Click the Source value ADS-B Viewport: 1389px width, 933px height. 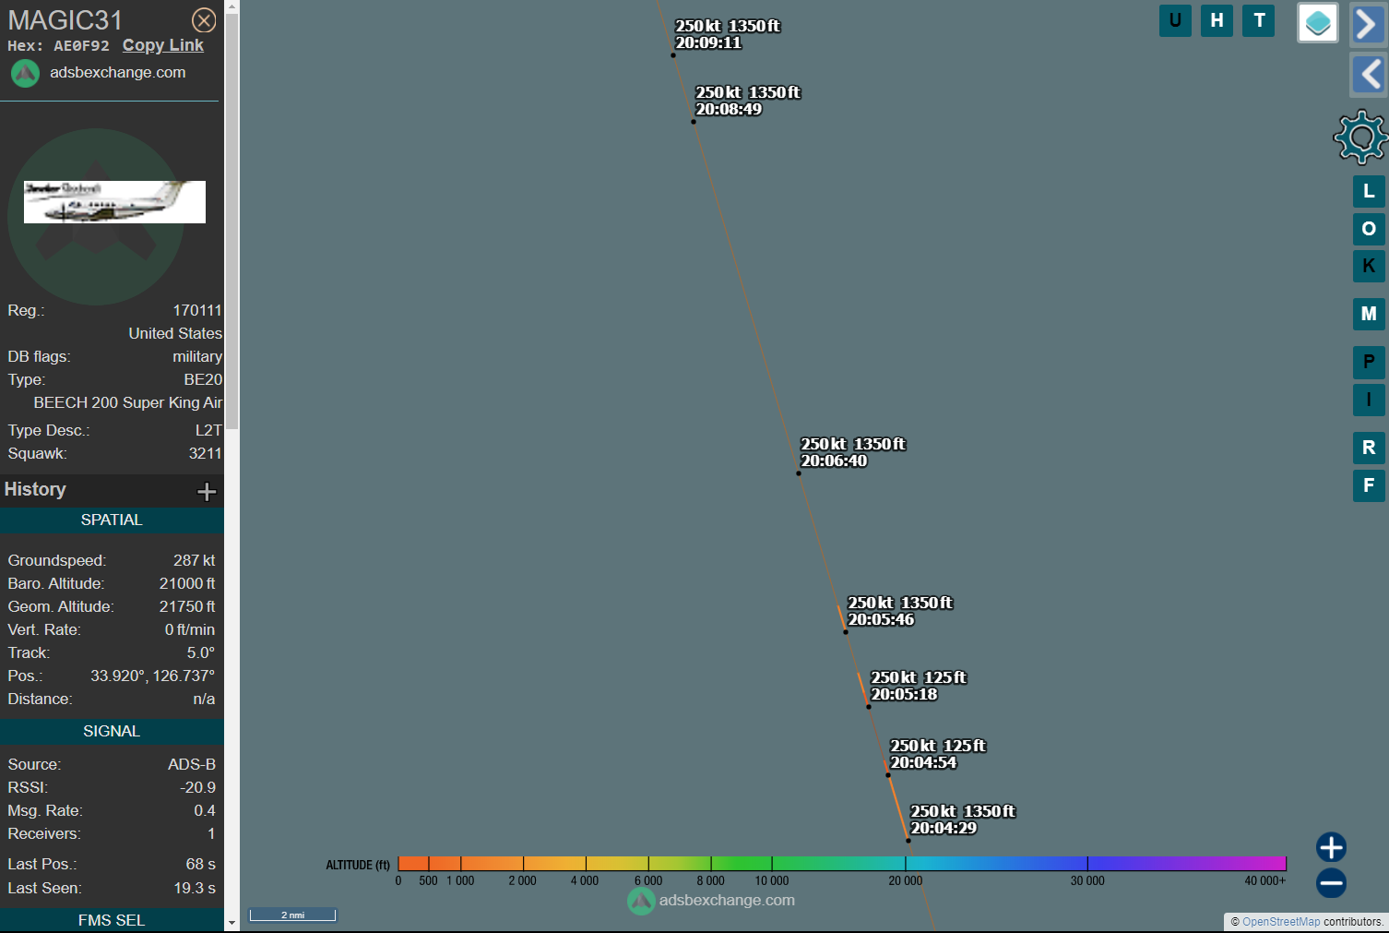pyautogui.click(x=192, y=764)
